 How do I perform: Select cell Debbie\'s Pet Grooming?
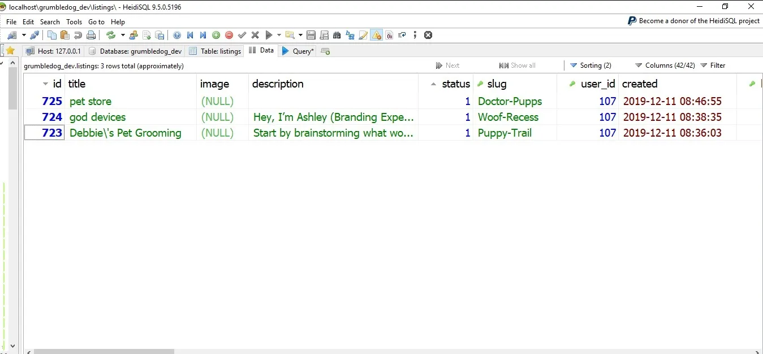coord(131,133)
